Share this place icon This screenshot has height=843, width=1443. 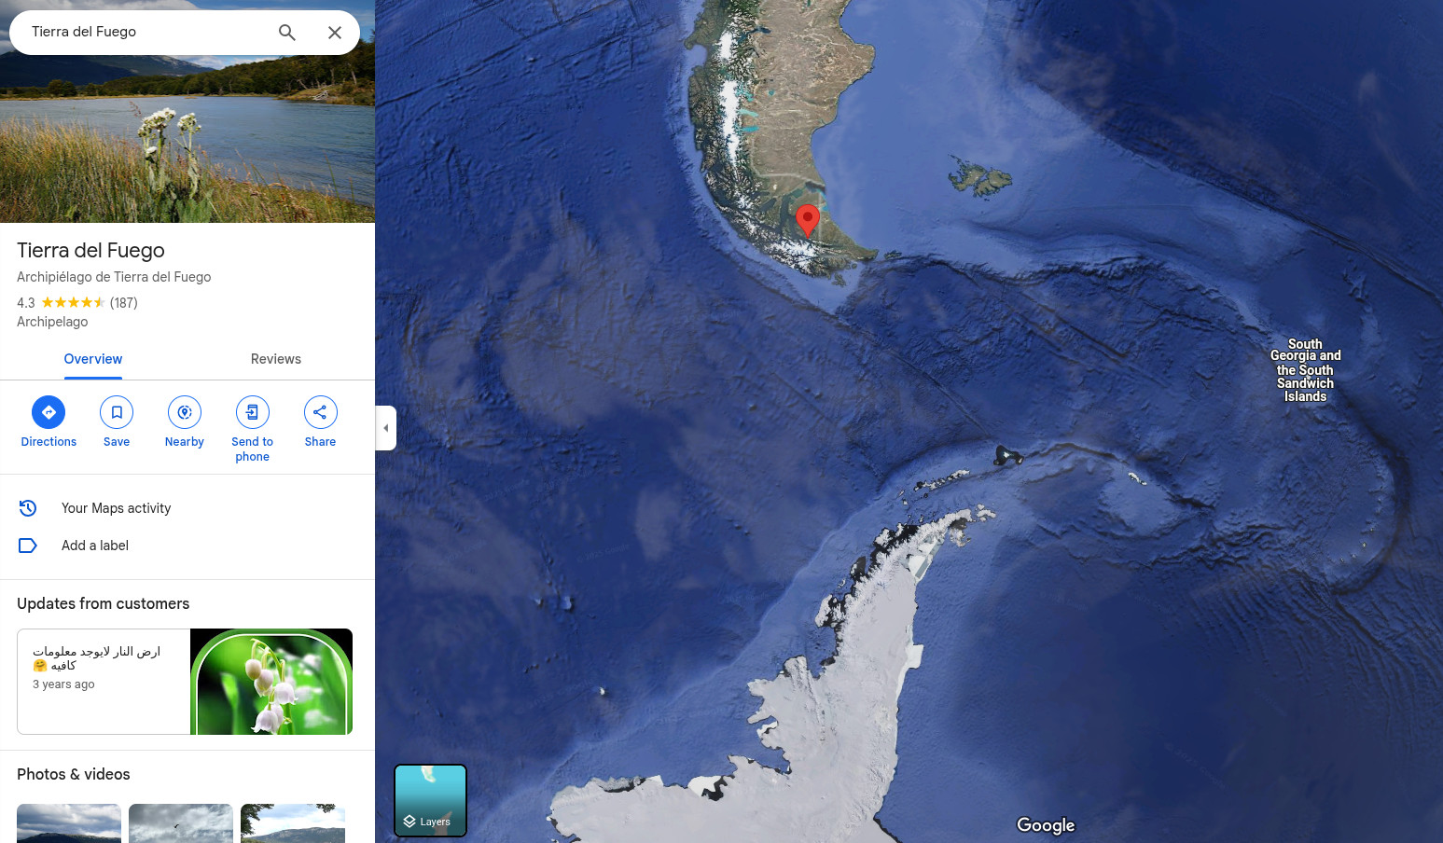pyautogui.click(x=320, y=412)
